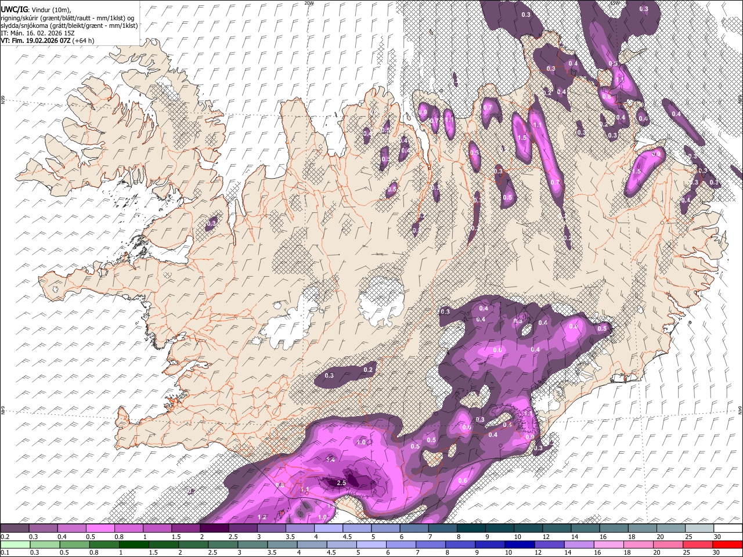Click the 0.3 value in the Westfjords

(x=211, y=223)
